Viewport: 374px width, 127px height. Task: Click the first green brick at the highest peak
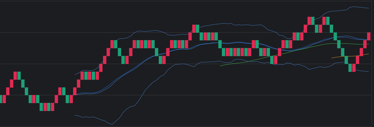click(x=313, y=21)
